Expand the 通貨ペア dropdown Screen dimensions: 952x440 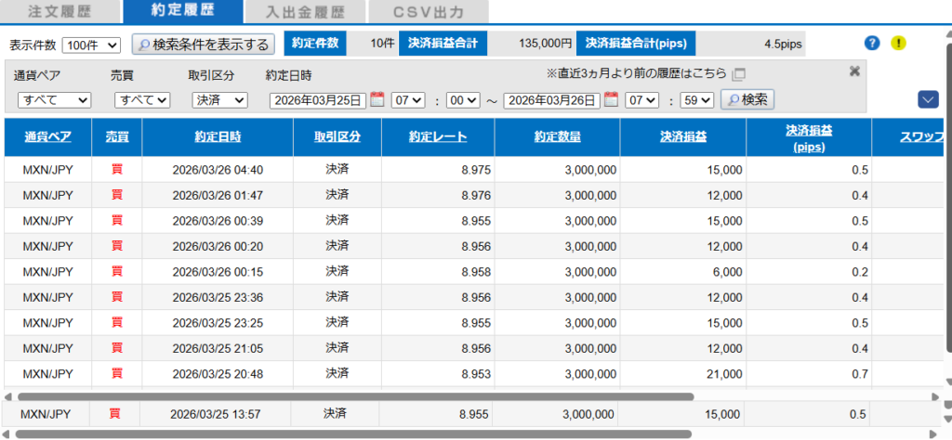click(54, 100)
